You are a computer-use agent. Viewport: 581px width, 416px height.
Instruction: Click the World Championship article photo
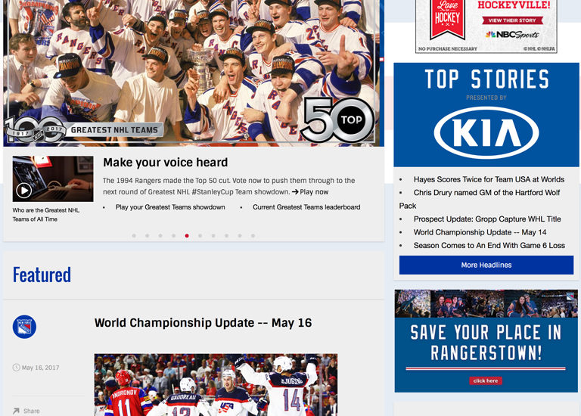(216, 384)
